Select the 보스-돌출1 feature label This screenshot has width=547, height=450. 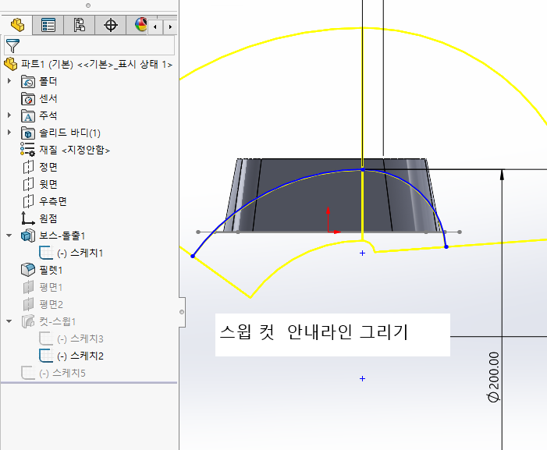(62, 236)
